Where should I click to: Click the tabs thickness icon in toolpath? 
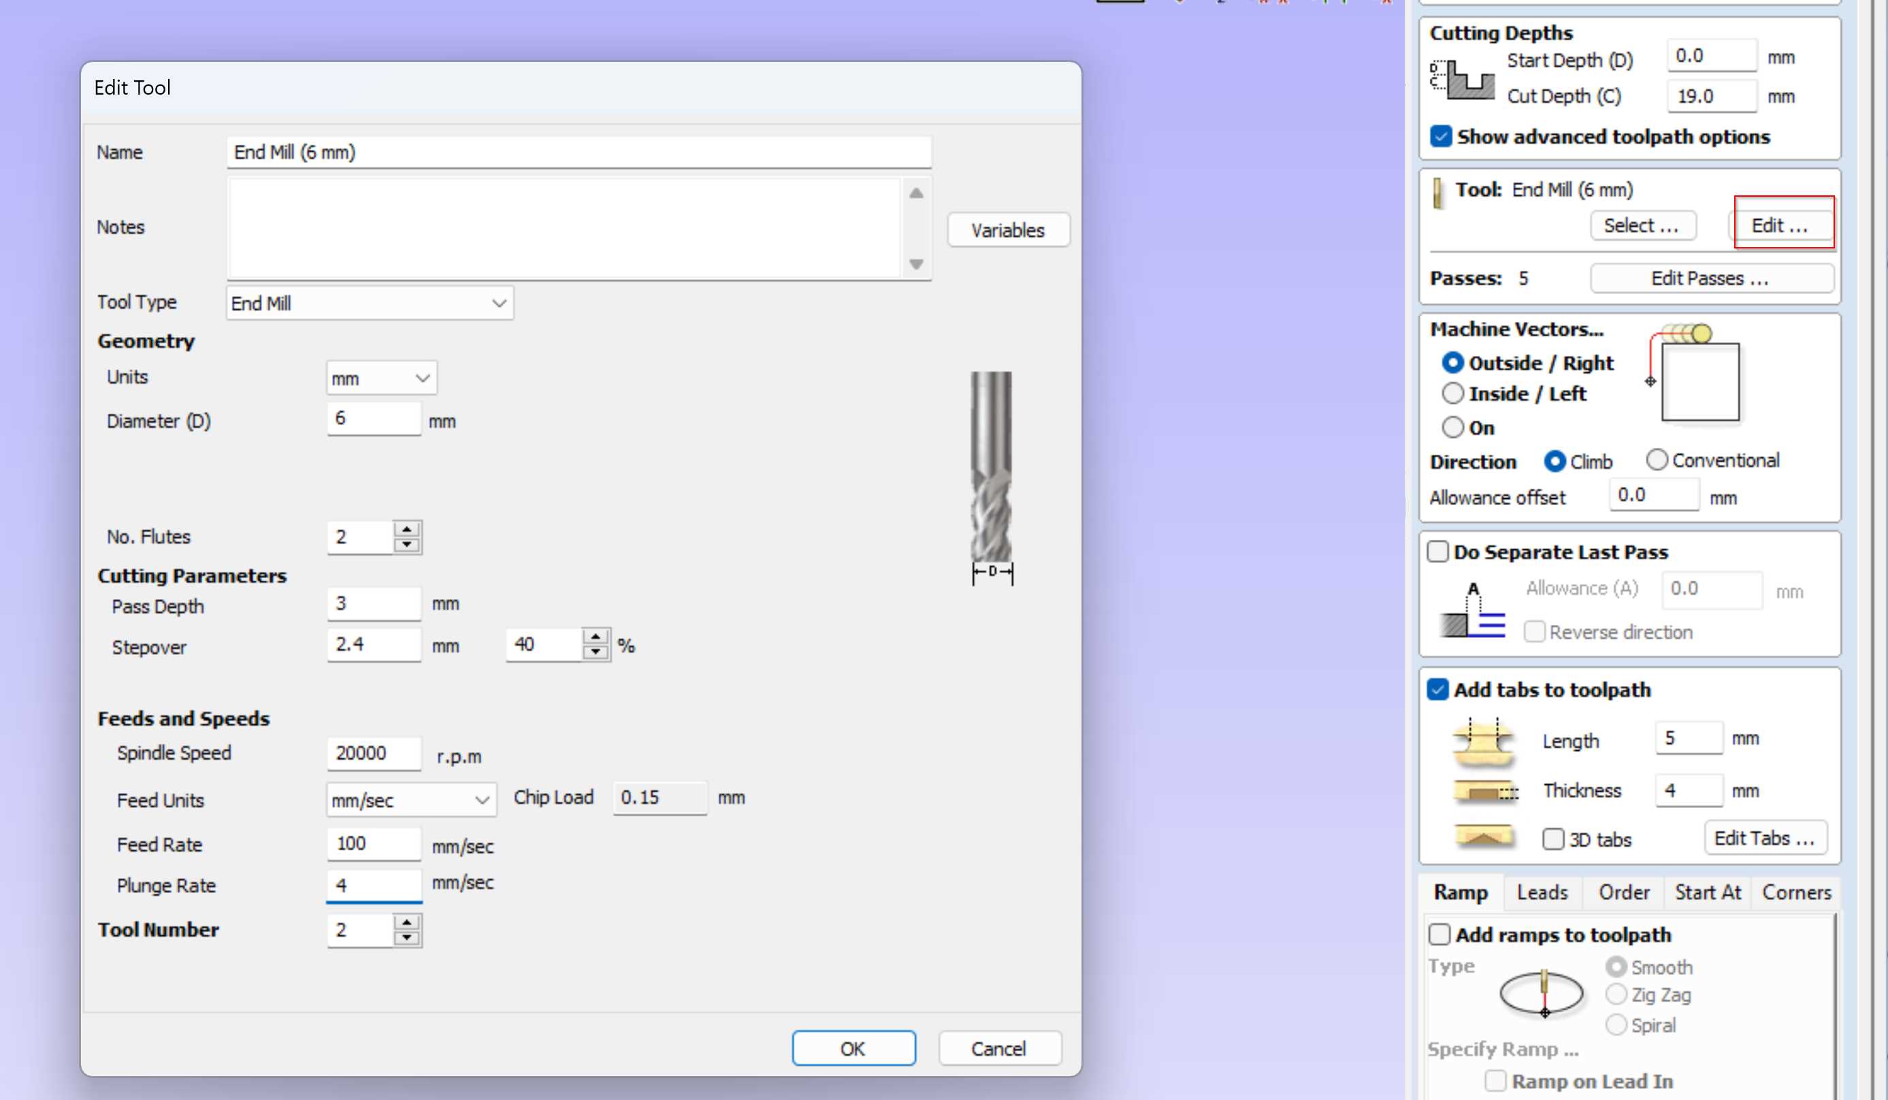[1481, 788]
